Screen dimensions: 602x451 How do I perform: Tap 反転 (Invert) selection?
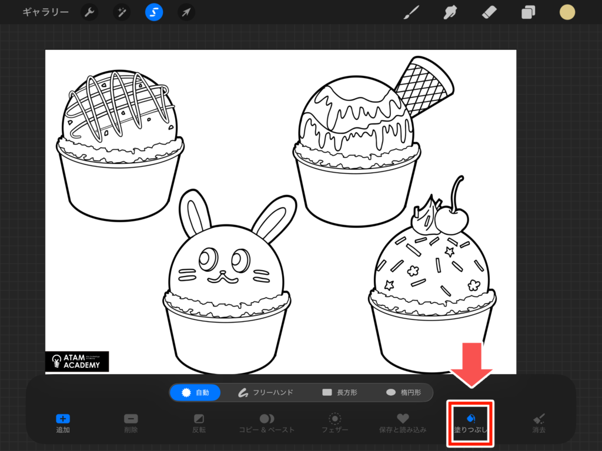[x=199, y=423]
